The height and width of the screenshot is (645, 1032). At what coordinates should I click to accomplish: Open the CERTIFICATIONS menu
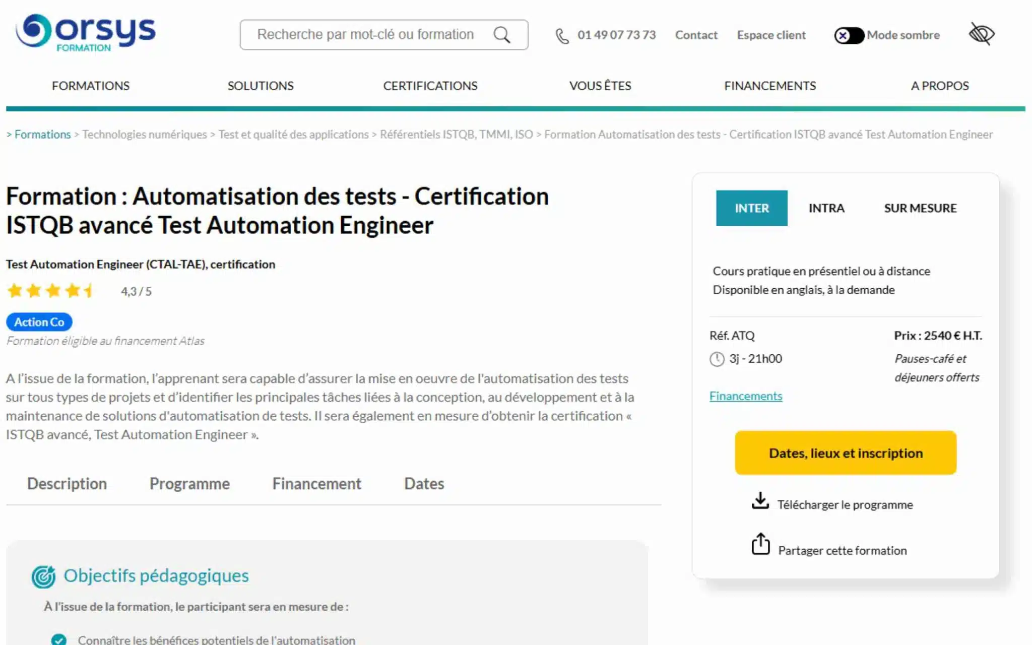(x=430, y=86)
